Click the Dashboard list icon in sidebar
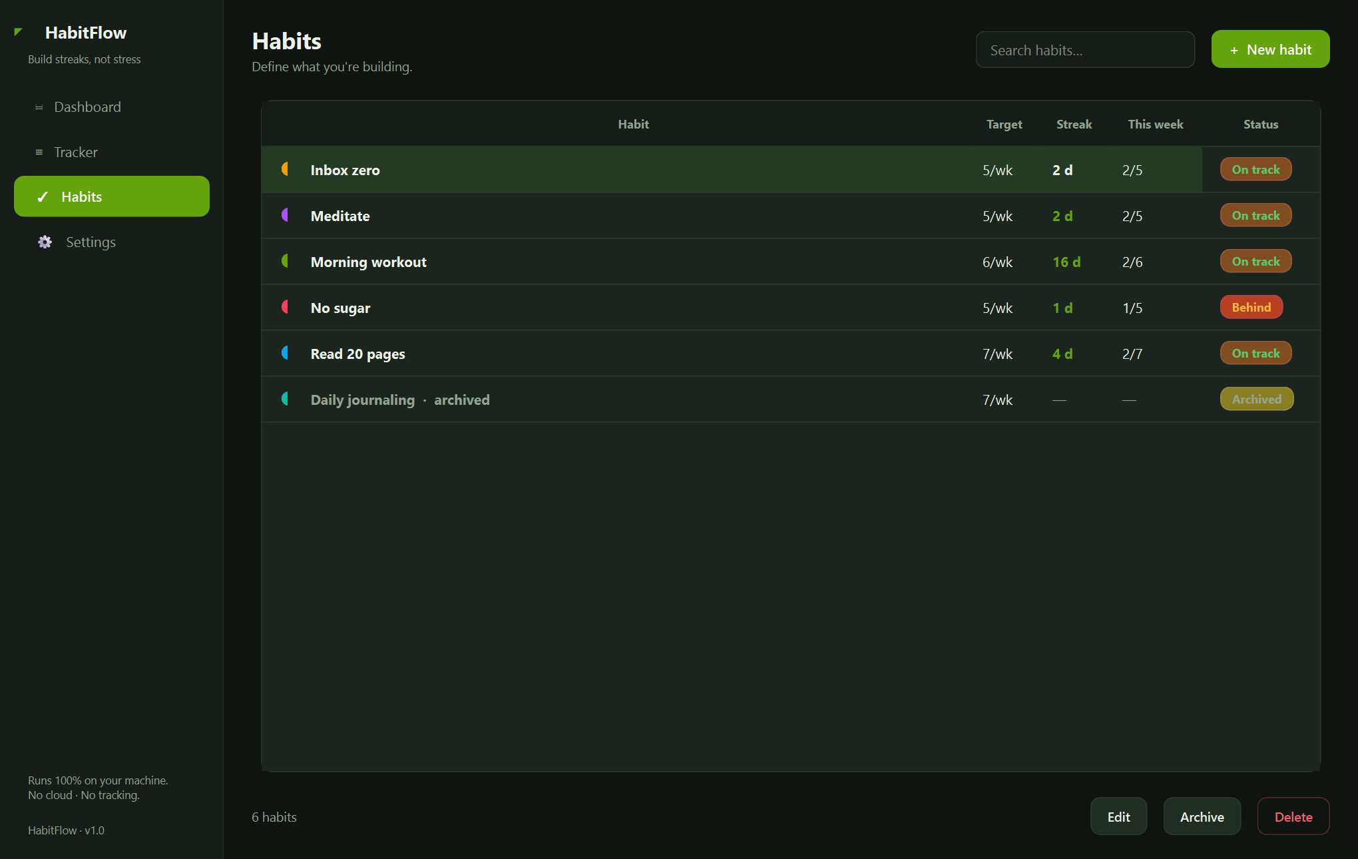 pyautogui.click(x=39, y=107)
